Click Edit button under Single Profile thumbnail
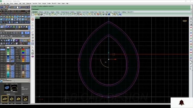193x108 pixels. (x=14, y=92)
